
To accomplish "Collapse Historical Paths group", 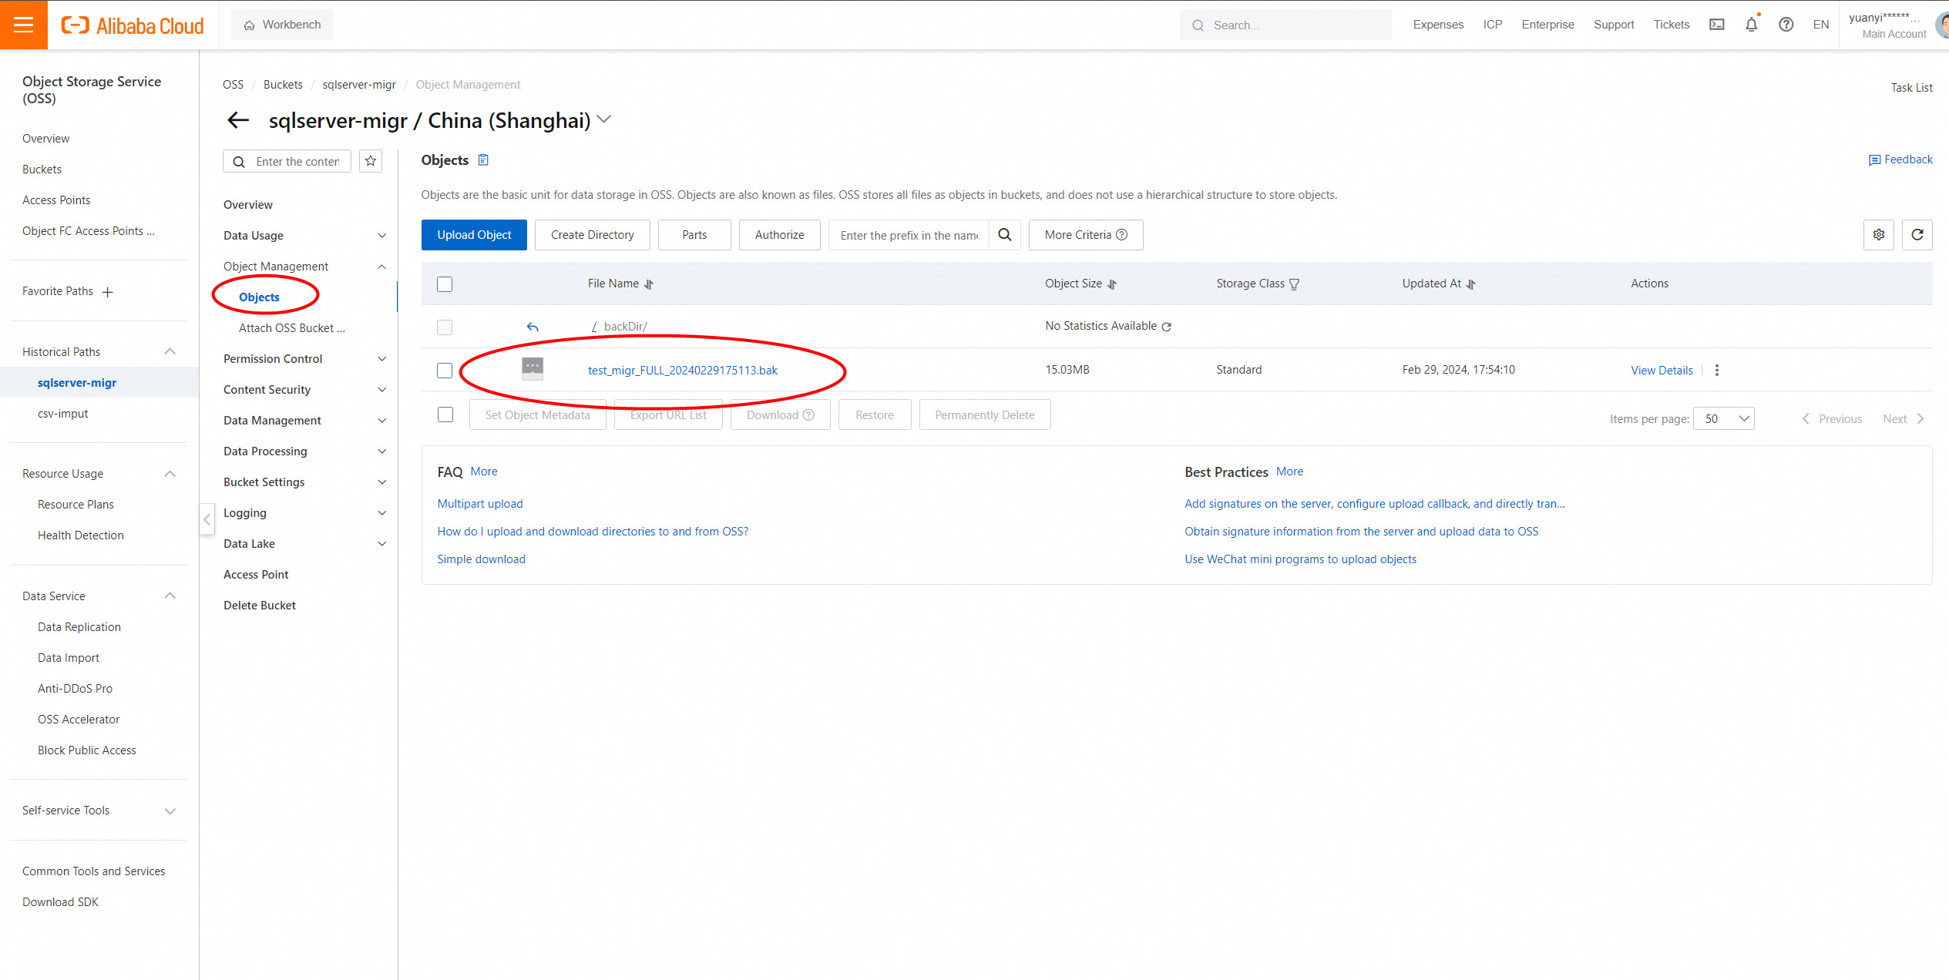I will click(170, 352).
